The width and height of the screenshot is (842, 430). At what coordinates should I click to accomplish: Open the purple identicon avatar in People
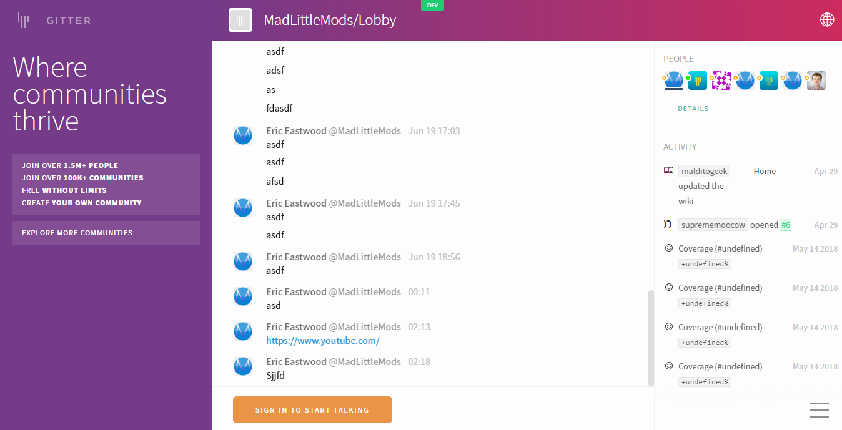coord(721,80)
